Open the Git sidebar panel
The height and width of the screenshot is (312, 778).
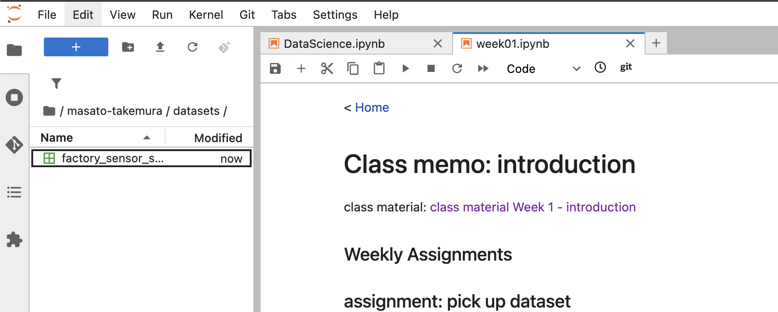[14, 145]
